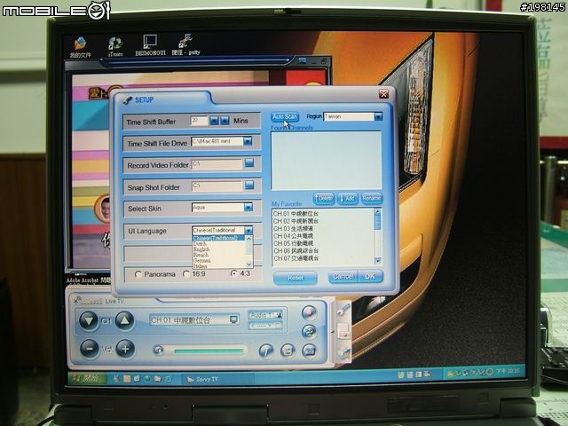Start recording with the red record button
Screen dimensions: 568x426
pos(309,312)
